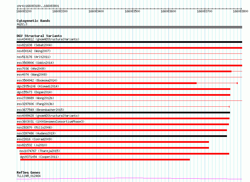
Task: Click the RefSeq Genes track heading
Action: tap(28, 172)
